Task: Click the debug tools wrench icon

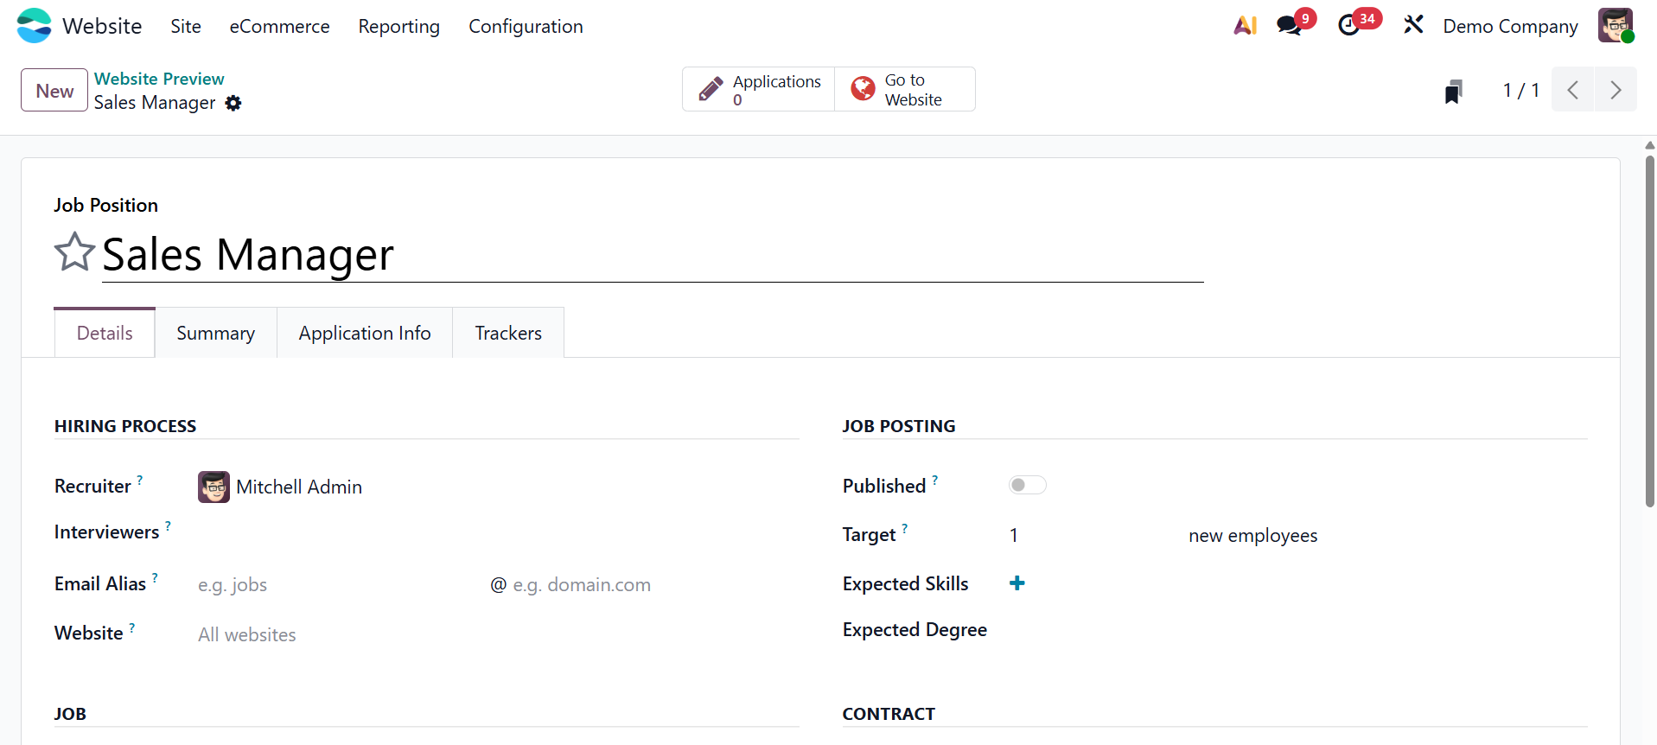Action: [x=1413, y=25]
